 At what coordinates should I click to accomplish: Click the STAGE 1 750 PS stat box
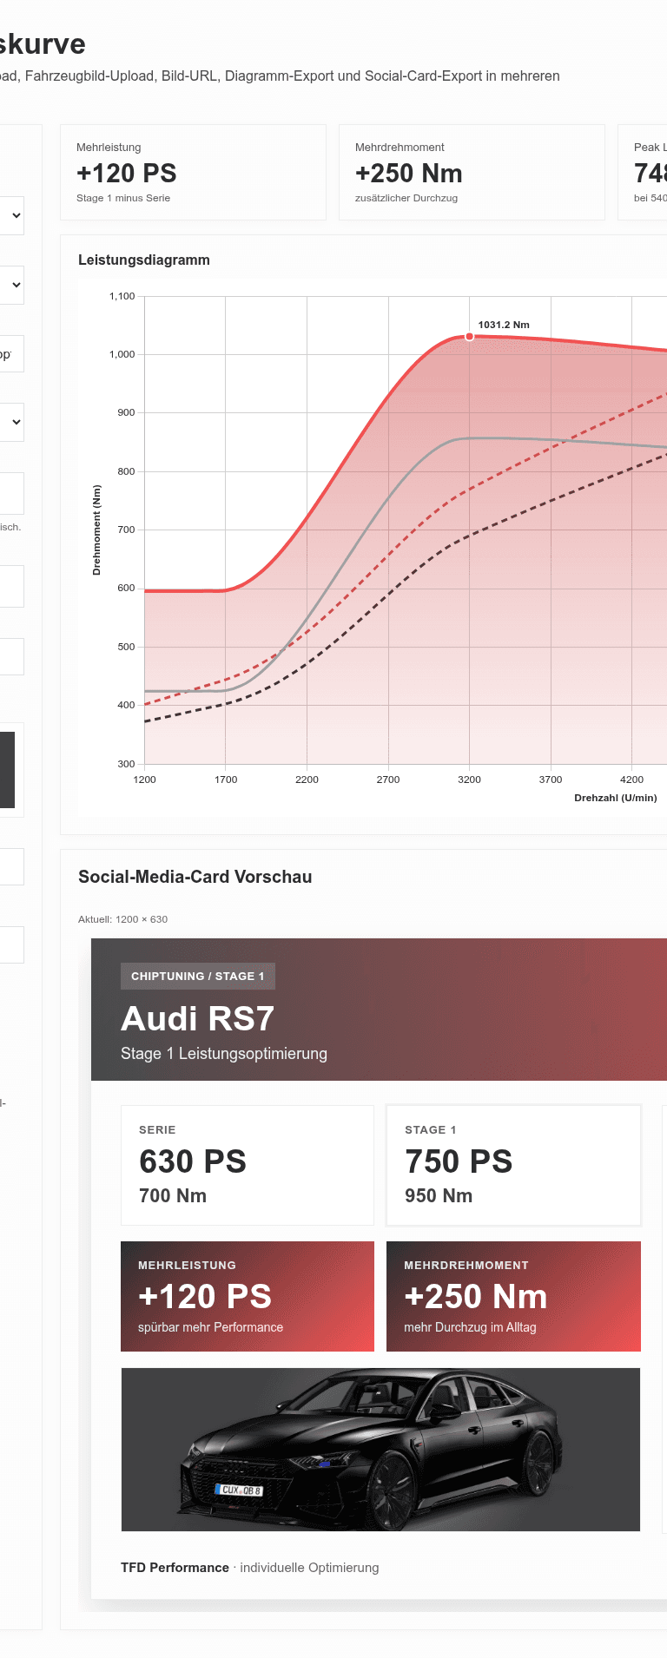tap(513, 1165)
